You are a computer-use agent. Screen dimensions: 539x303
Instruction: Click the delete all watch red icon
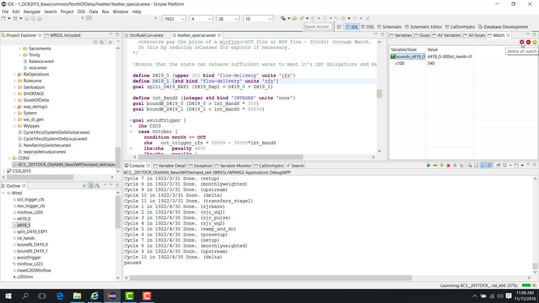click(x=522, y=42)
